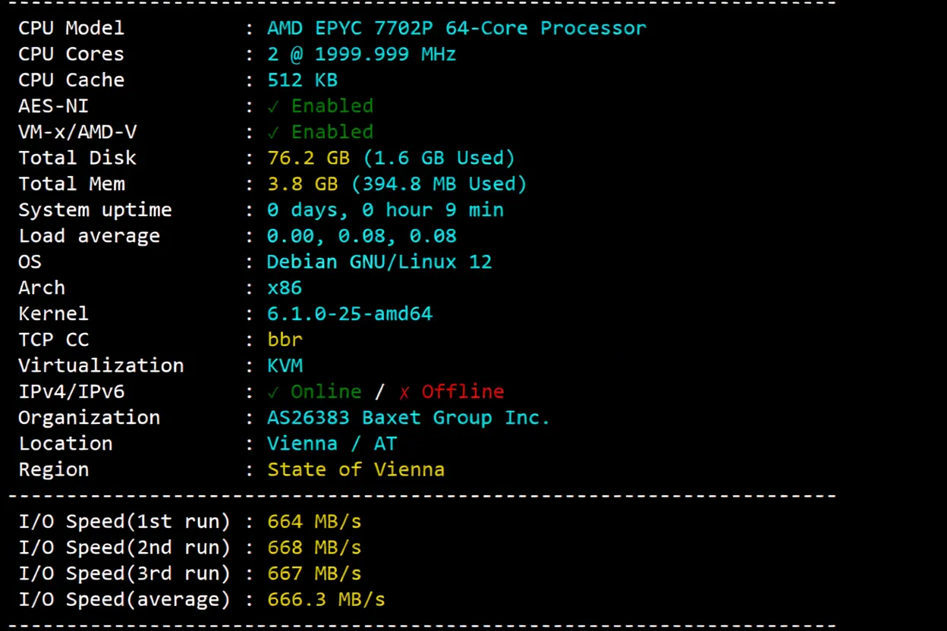The height and width of the screenshot is (631, 947).
Task: Select '0 days, 0 hour 9 min' value
Action: pyautogui.click(x=385, y=210)
